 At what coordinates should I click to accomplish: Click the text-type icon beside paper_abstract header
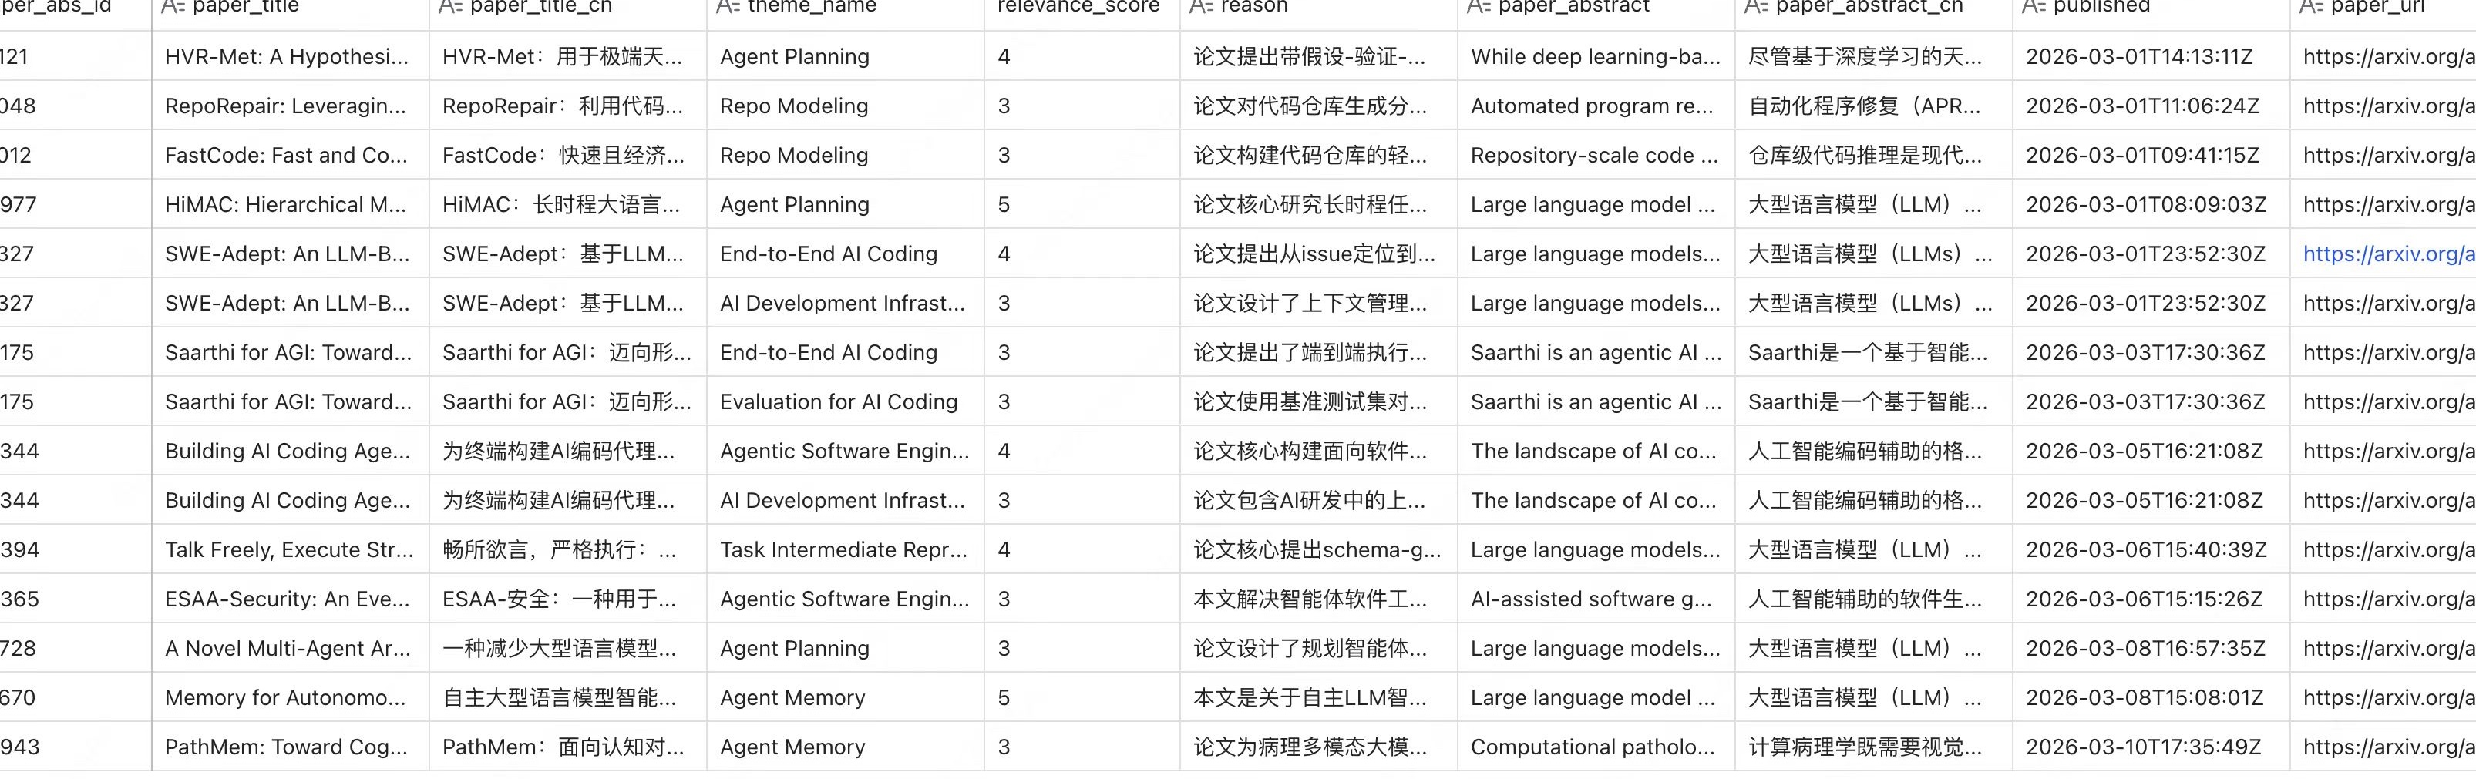1479,7
